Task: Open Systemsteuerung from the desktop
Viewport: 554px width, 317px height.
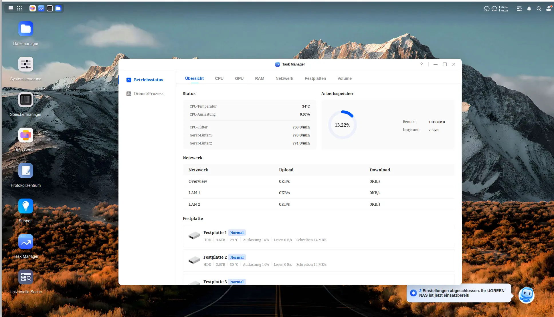Action: pyautogui.click(x=26, y=64)
